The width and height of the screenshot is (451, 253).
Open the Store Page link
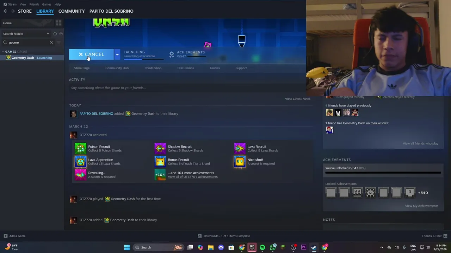[82, 68]
